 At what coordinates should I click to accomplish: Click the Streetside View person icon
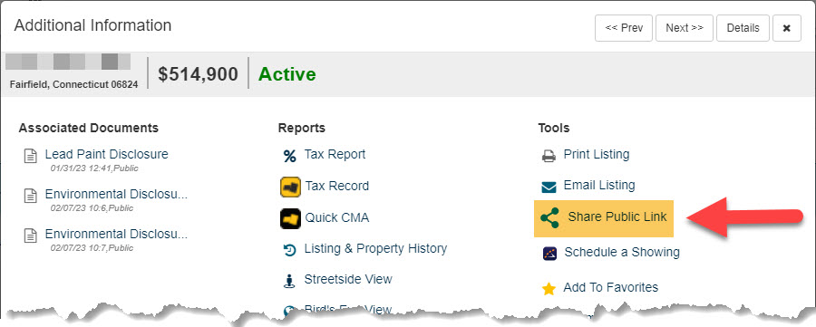point(289,281)
